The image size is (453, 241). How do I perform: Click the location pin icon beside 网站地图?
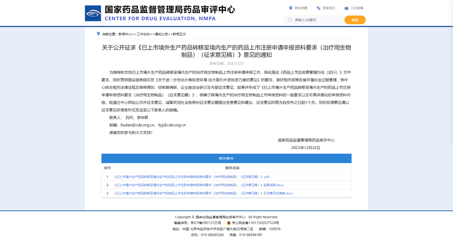click(290, 8)
